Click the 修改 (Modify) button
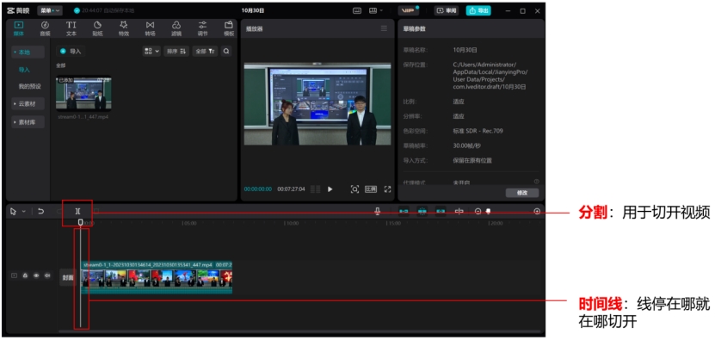The height and width of the screenshot is (340, 715). 522,193
